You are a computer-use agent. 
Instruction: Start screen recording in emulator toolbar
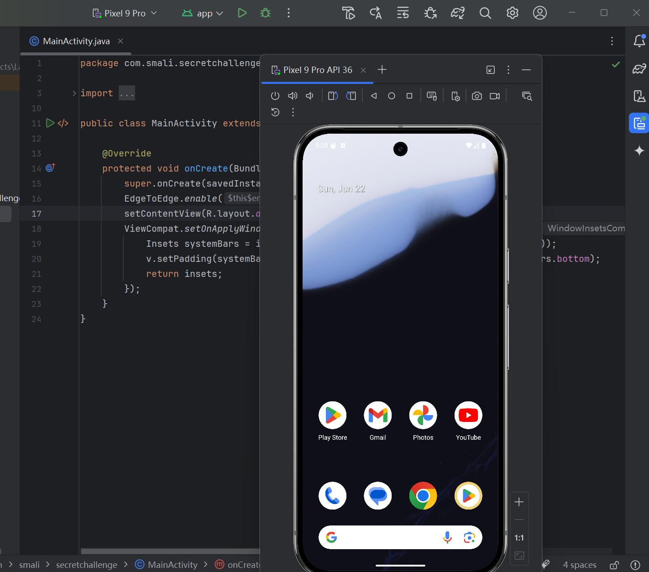coord(495,96)
